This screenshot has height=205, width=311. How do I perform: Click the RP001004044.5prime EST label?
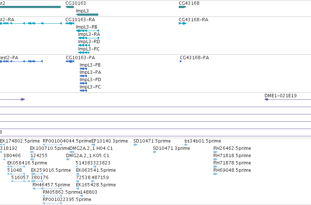coord(67,141)
